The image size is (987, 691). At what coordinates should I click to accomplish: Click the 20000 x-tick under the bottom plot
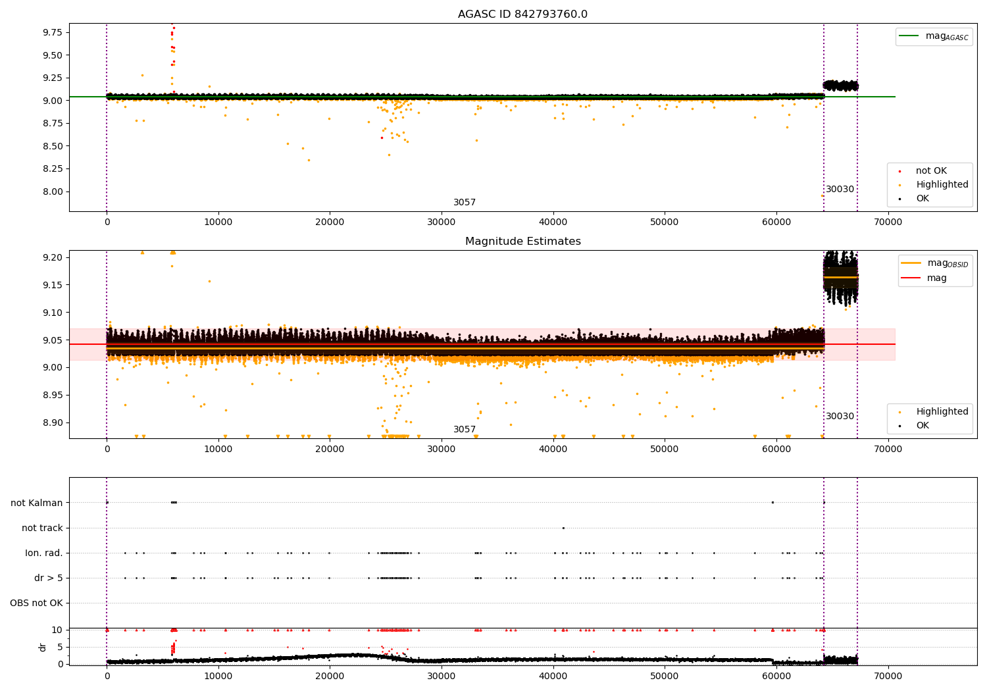point(330,676)
